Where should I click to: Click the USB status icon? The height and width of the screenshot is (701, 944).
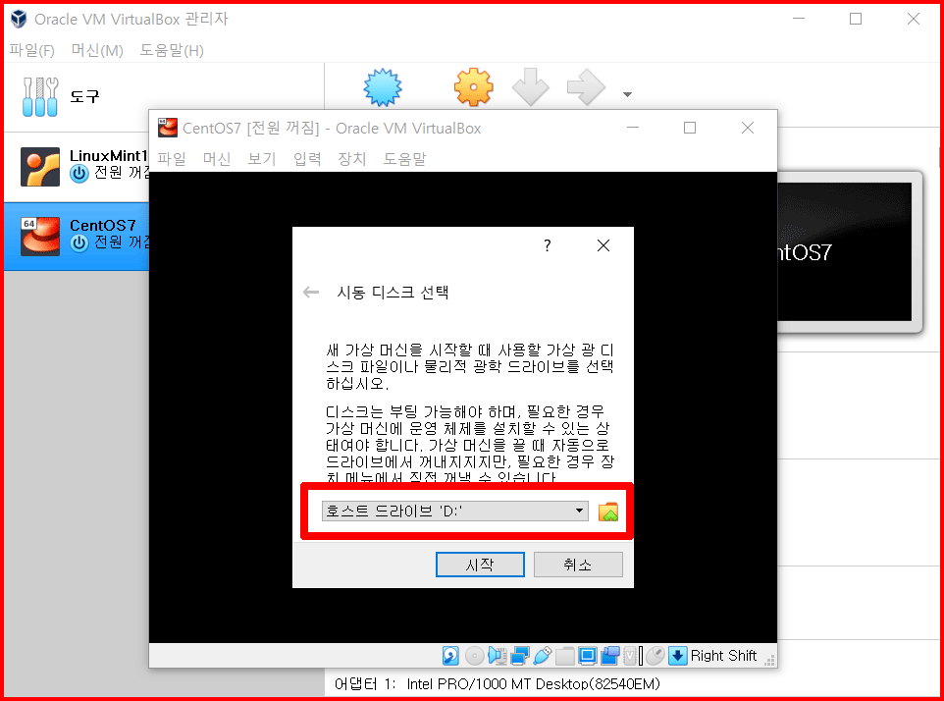pyautogui.click(x=543, y=656)
